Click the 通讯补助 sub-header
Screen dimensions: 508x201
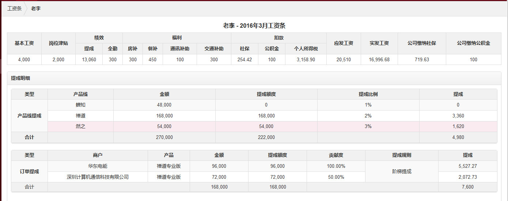[180, 49]
